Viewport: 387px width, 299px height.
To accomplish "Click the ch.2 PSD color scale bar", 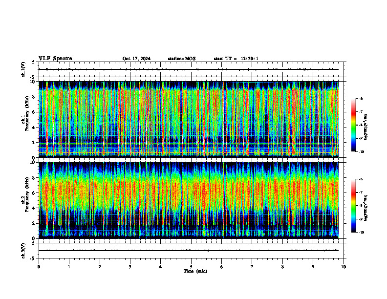I will [353, 206].
